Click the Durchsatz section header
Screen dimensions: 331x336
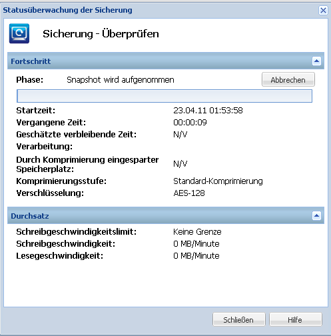coord(166,215)
